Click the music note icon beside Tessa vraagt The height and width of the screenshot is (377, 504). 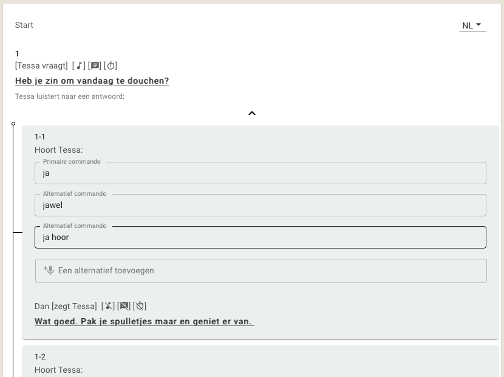(79, 65)
